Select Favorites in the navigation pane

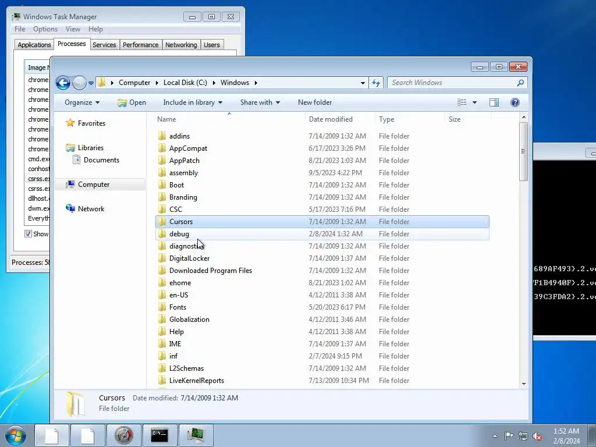[x=91, y=123]
